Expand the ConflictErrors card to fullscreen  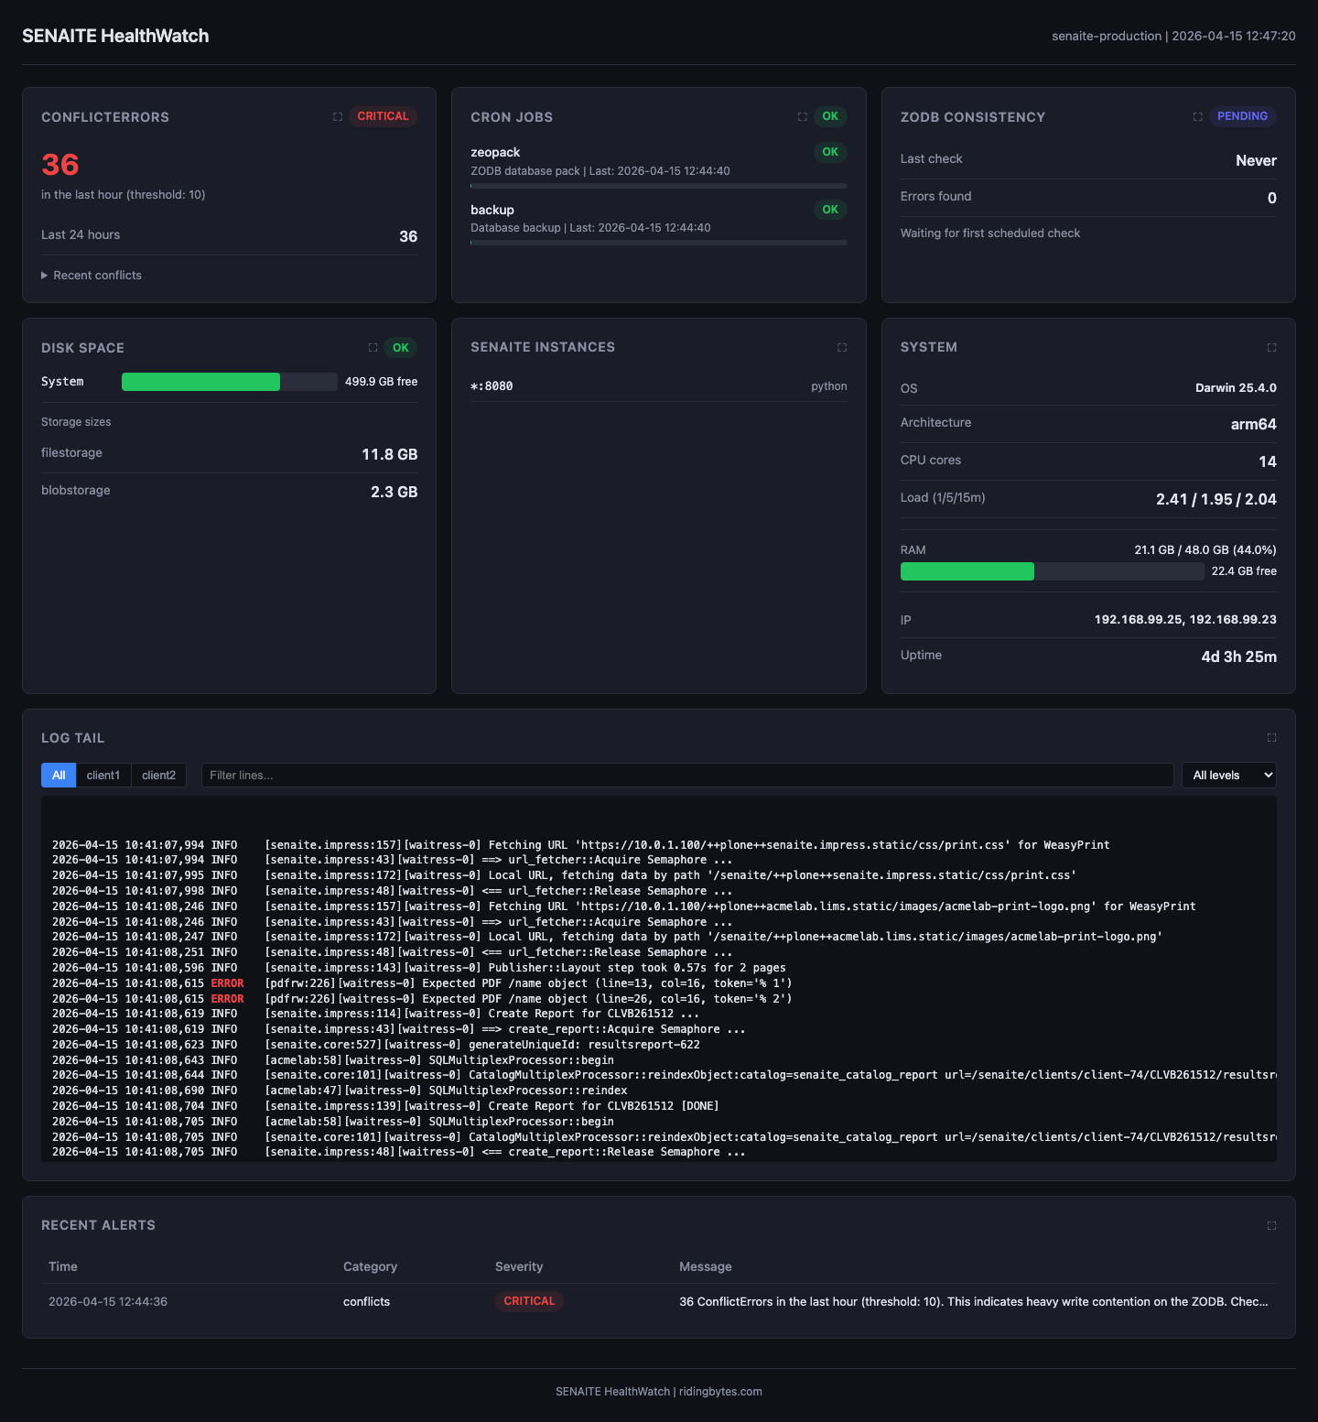pyautogui.click(x=336, y=116)
